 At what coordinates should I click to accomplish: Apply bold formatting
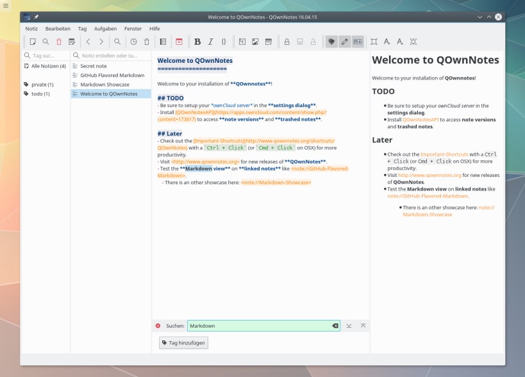197,42
